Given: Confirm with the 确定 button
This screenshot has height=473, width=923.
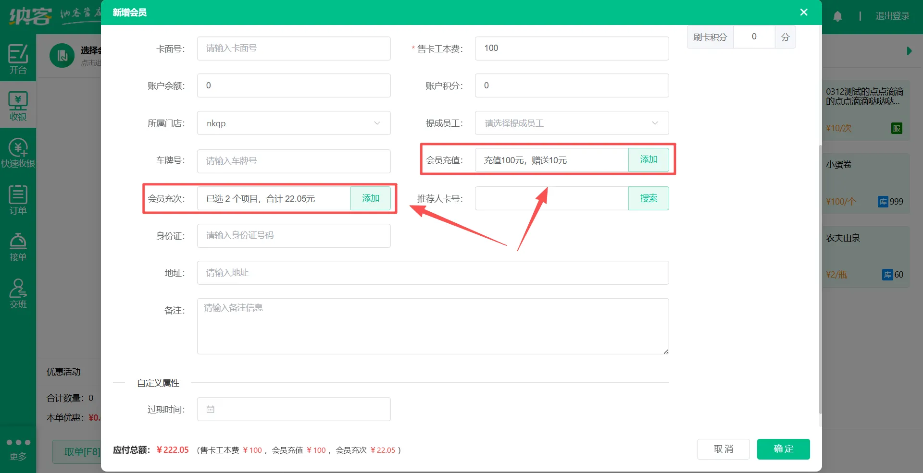Looking at the screenshot, I should (783, 449).
